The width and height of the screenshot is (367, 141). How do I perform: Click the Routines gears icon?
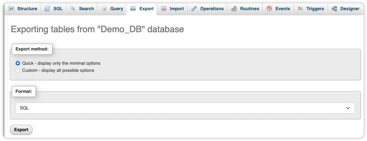pos(234,8)
